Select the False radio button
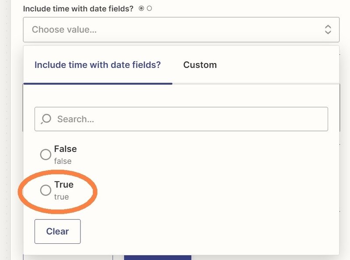The height and width of the screenshot is (260, 350). [x=45, y=155]
